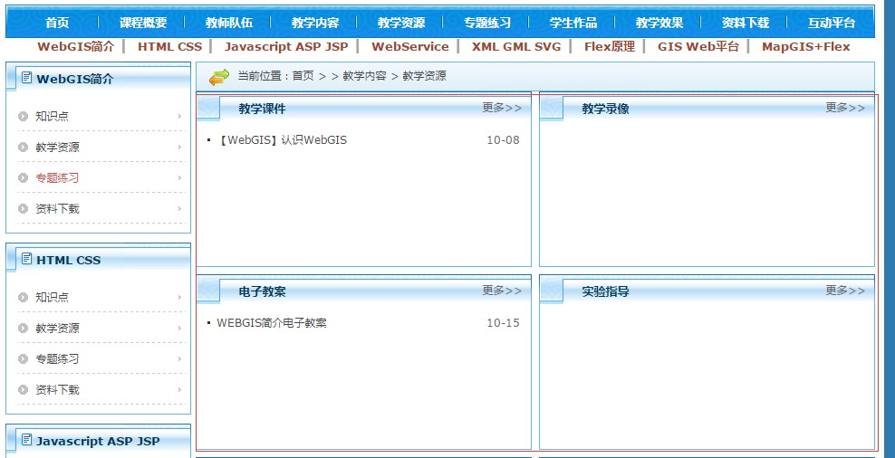This screenshot has width=895, height=458.
Task: Click the WebGIS简介 panel document icon
Action: (x=26, y=78)
